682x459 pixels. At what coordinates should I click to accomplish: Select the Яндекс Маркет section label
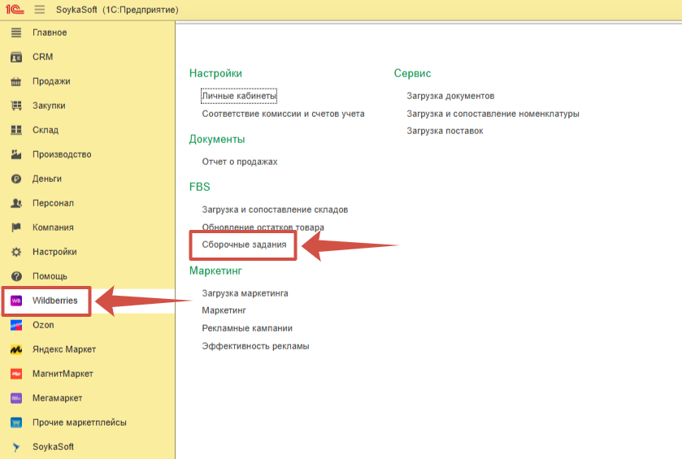coord(64,349)
